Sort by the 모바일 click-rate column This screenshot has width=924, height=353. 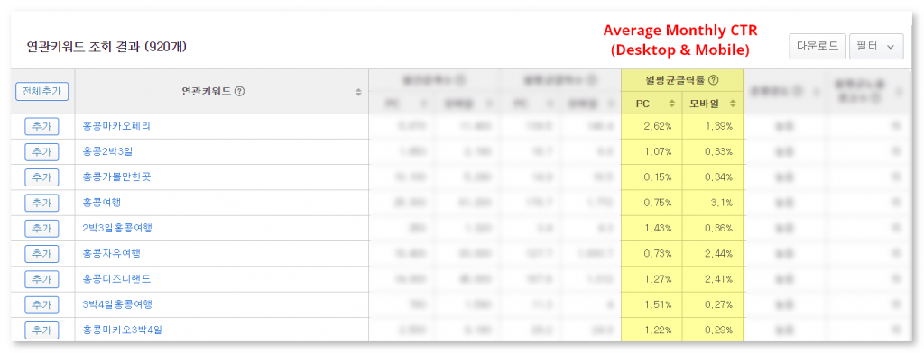click(x=733, y=104)
